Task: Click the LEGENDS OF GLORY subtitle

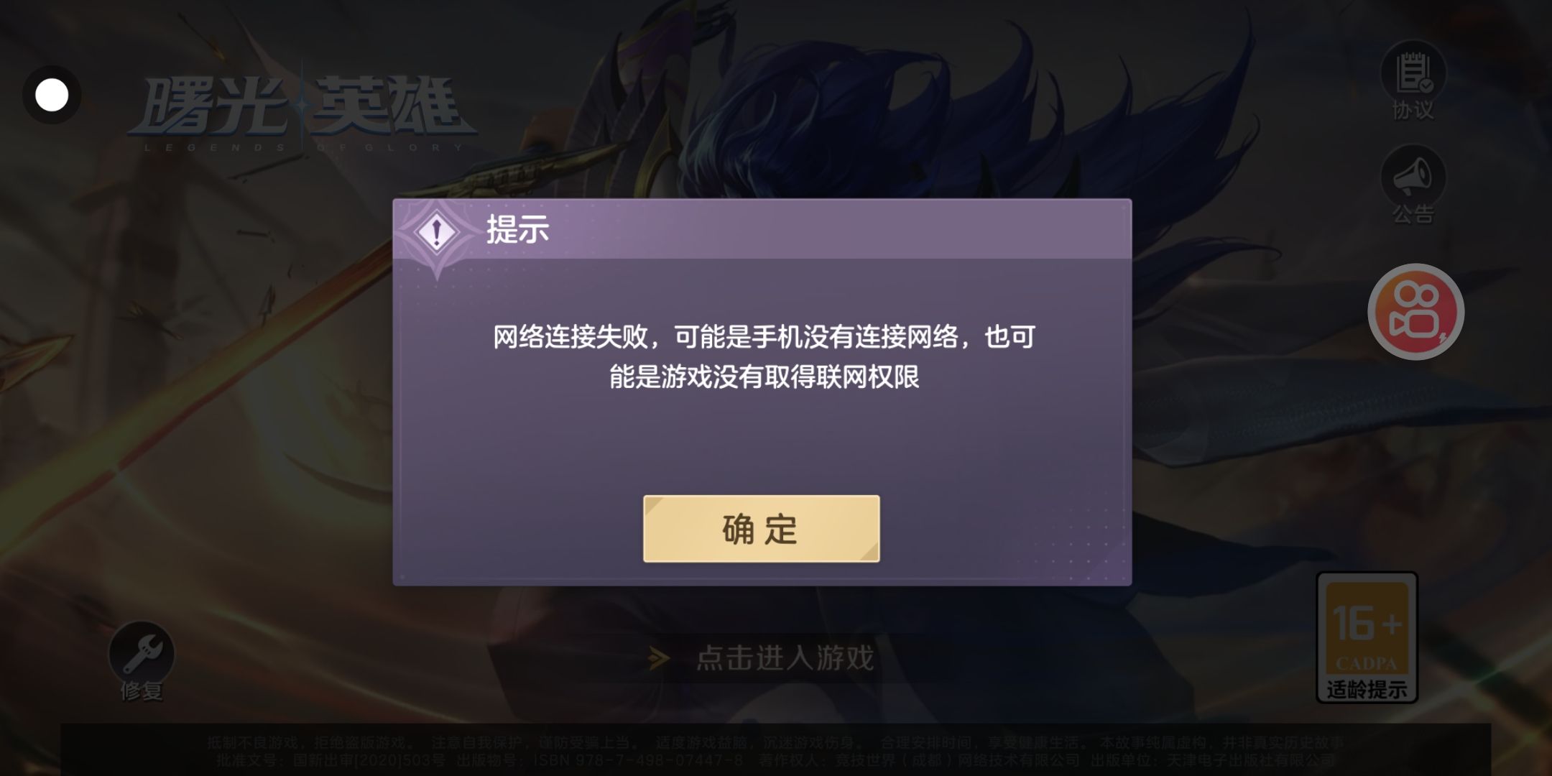Action: (x=303, y=147)
